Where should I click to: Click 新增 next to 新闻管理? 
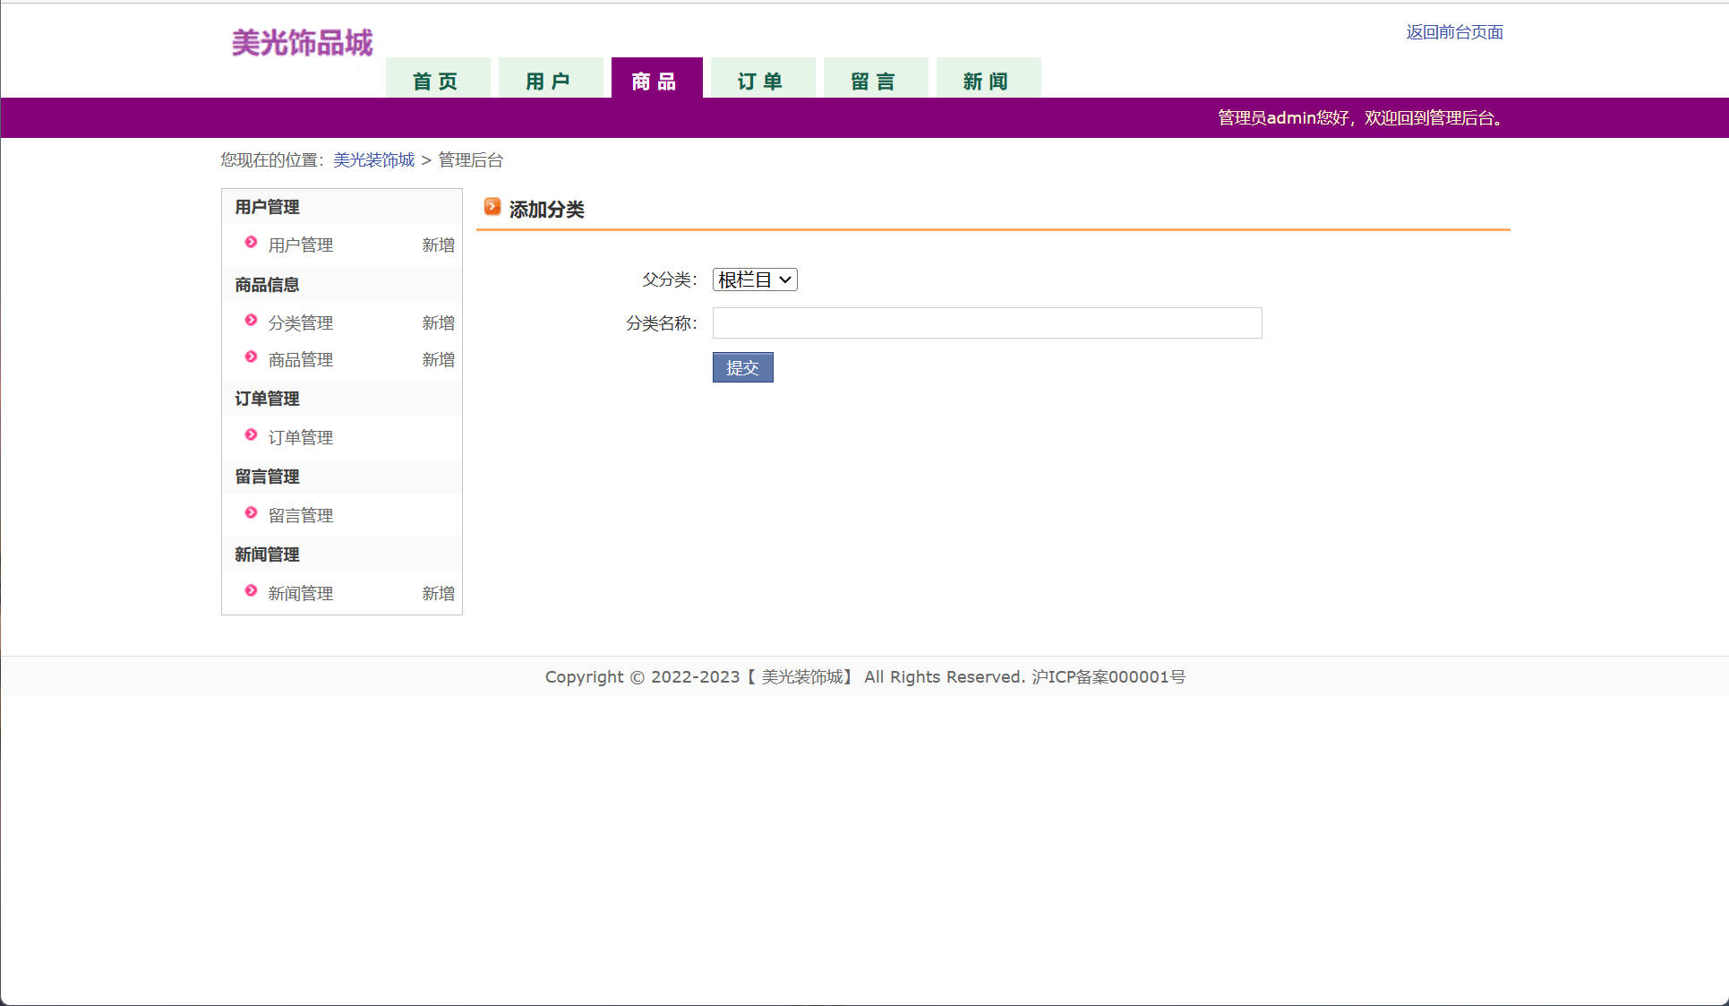(x=438, y=593)
